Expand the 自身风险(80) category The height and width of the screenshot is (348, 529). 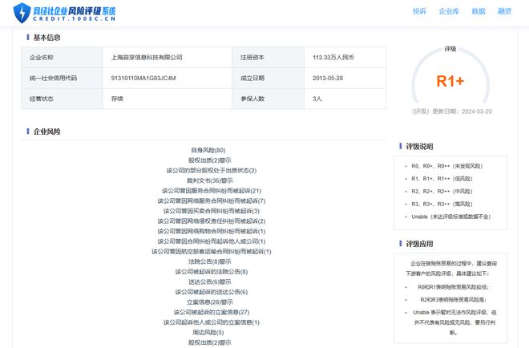pos(208,150)
